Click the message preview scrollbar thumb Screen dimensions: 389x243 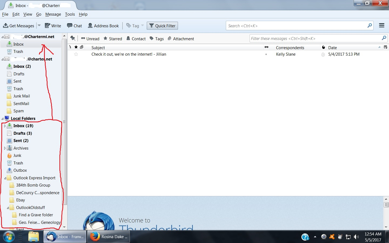click(x=386, y=205)
